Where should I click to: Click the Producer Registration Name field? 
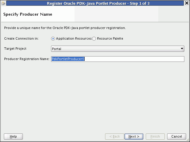tap(118, 59)
